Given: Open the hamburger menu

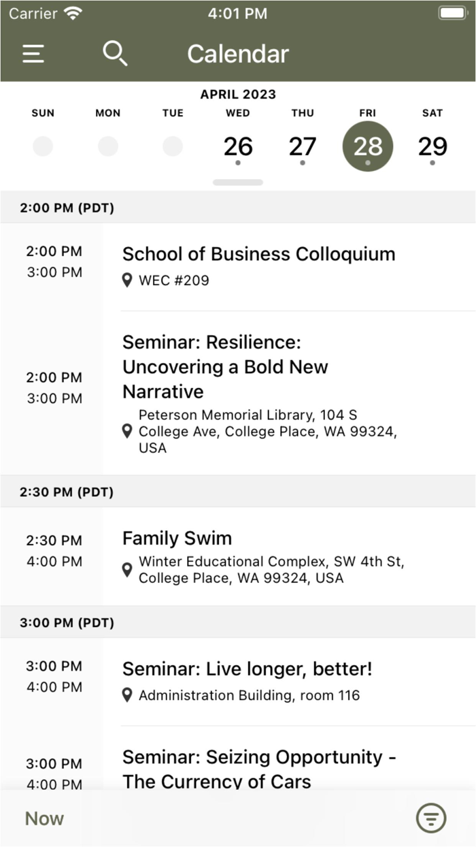Looking at the screenshot, I should (x=33, y=54).
